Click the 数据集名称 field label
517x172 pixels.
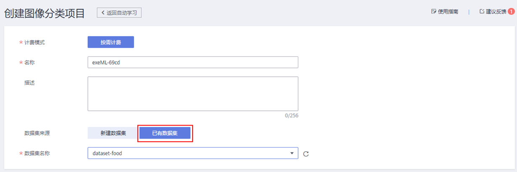[x=37, y=153]
